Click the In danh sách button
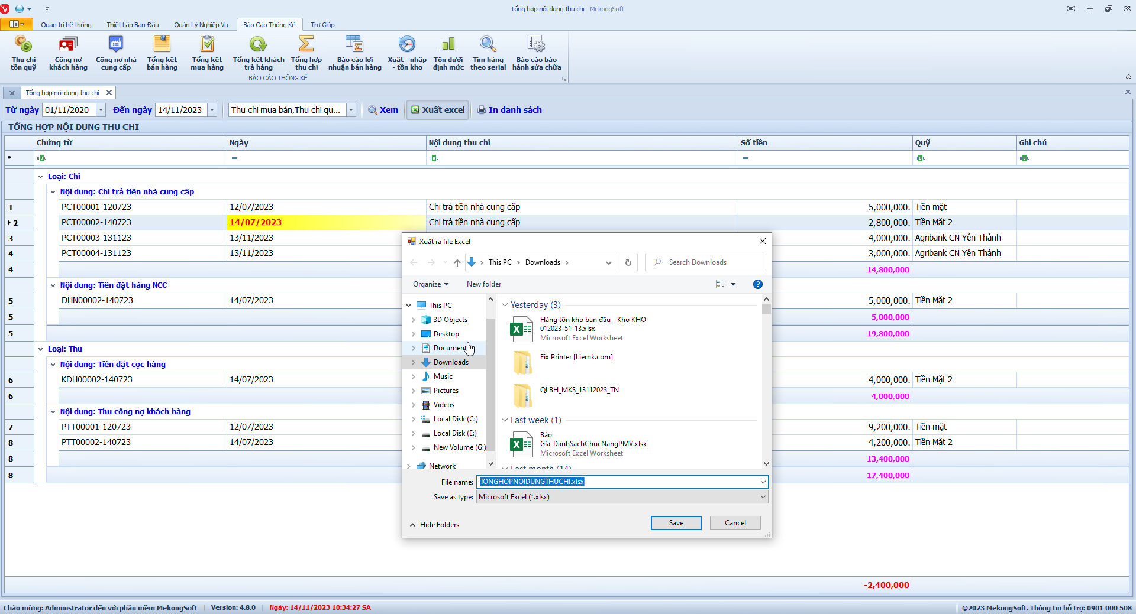 coord(509,110)
